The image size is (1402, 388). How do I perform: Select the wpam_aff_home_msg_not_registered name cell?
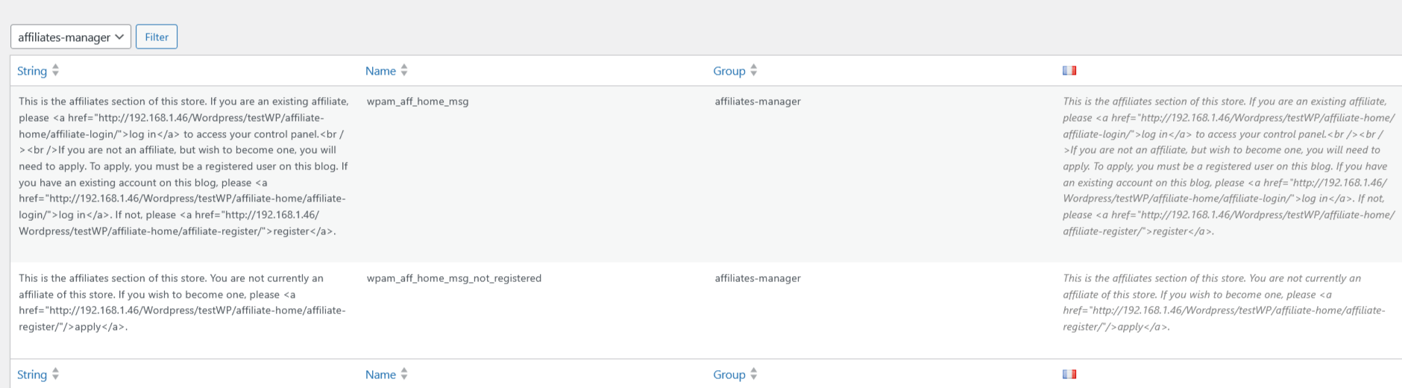coord(454,278)
